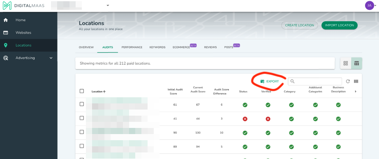Click Status check in row with score 61

245,105
